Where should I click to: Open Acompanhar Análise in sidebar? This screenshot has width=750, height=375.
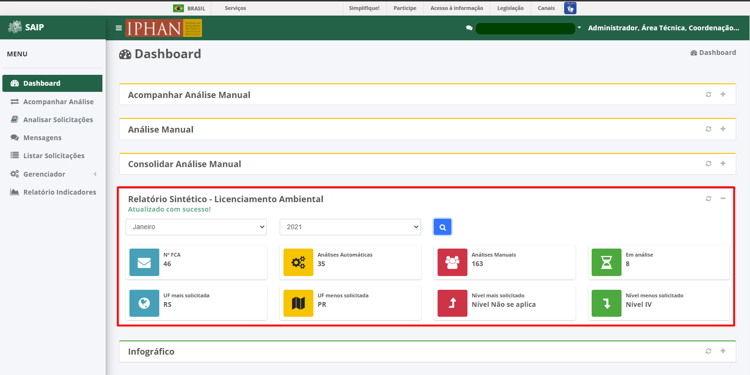(x=52, y=102)
